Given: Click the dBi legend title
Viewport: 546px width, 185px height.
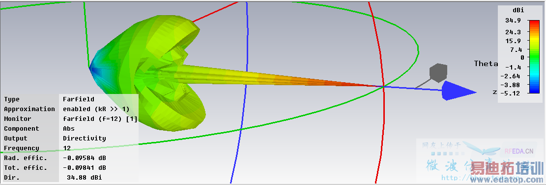Looking at the screenshot, I should [x=518, y=10].
